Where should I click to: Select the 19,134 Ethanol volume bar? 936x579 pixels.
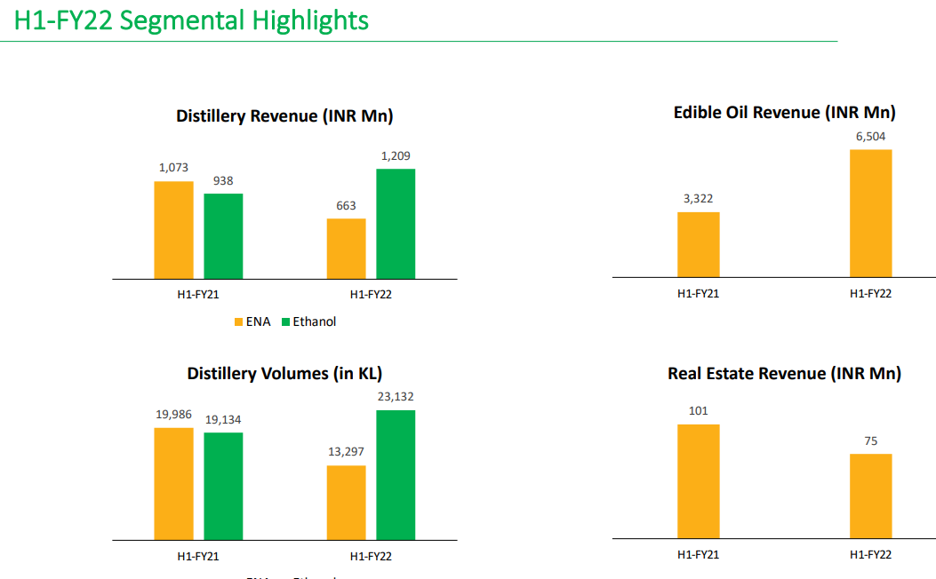tap(223, 486)
